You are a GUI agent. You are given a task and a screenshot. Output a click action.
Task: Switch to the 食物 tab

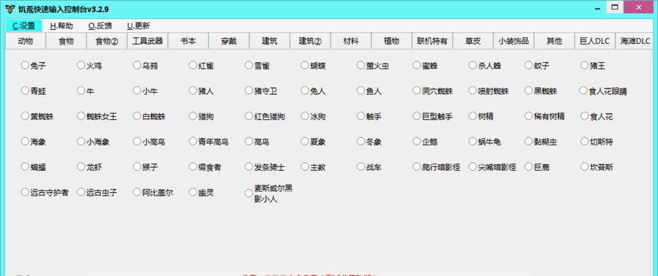[x=67, y=41]
